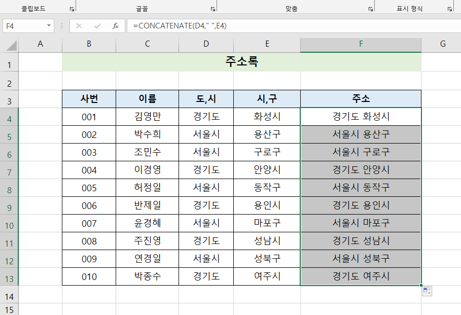Open the Number Format group dialog launcher

pos(450,9)
